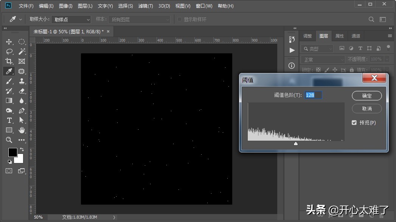Select the Clone Stamp tool
Viewport: 396px width, 222px height.
pyautogui.click(x=22, y=81)
